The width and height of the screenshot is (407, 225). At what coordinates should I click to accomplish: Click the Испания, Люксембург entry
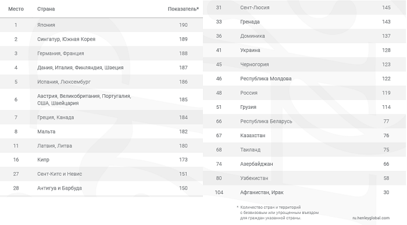pyautogui.click(x=64, y=82)
